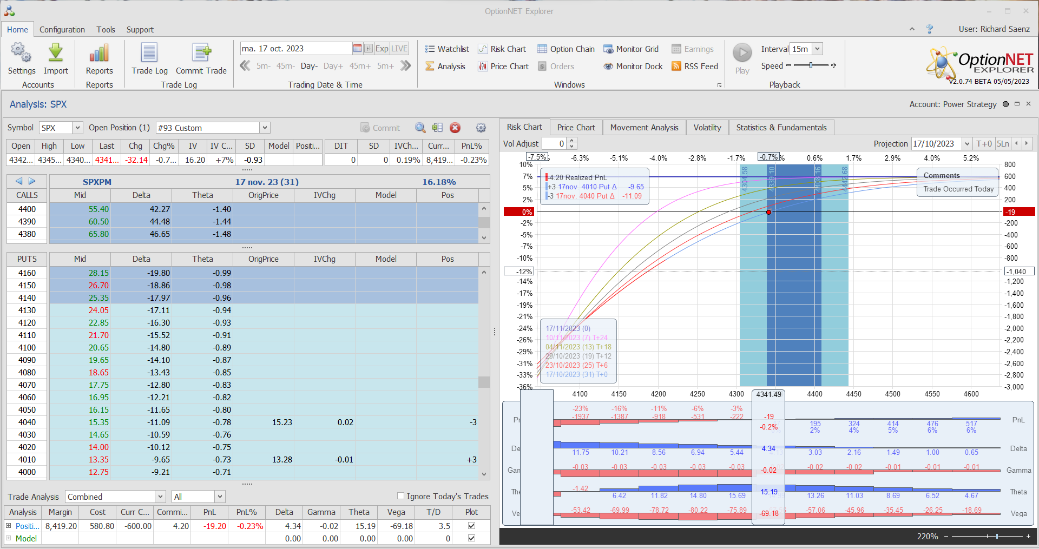Open the Reports bar chart icon

tap(99, 54)
